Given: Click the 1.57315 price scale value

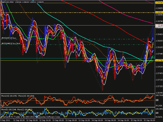Looking at the screenshot, I should [x=159, y=80].
